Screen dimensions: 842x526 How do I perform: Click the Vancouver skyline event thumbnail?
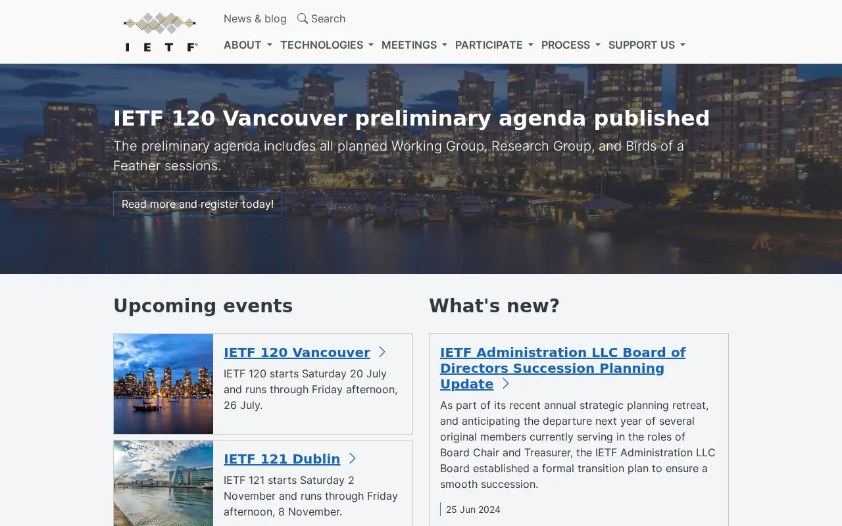click(x=163, y=384)
